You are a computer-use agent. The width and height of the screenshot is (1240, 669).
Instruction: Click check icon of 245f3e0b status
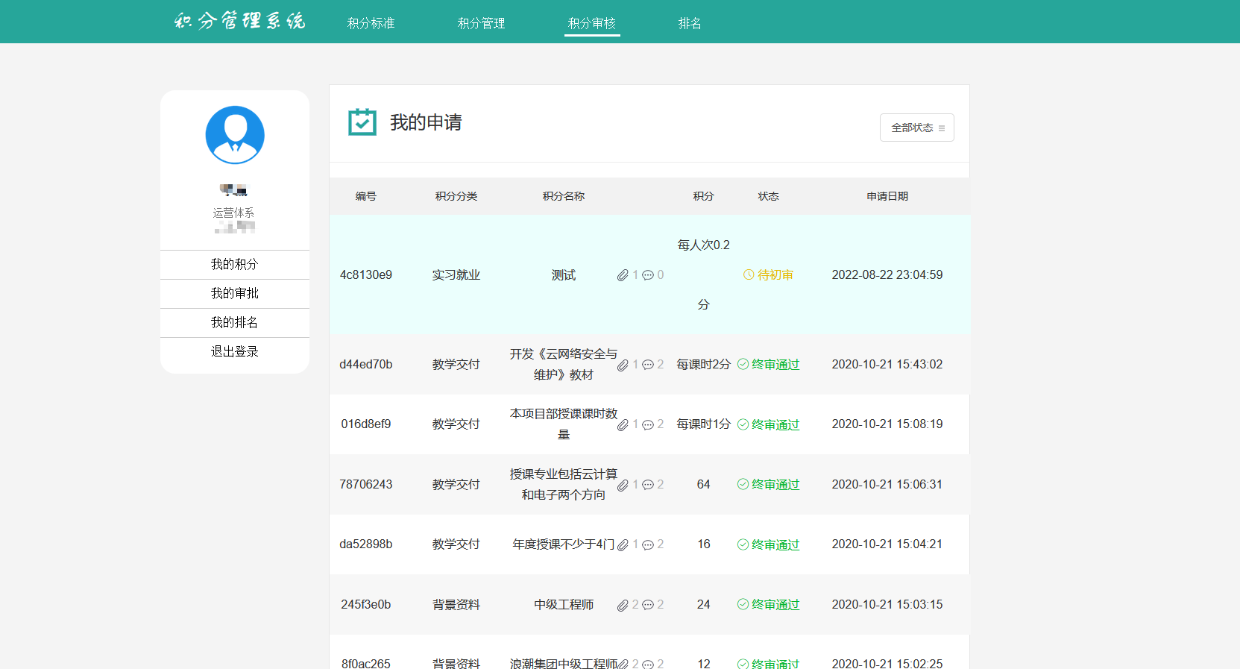point(743,604)
